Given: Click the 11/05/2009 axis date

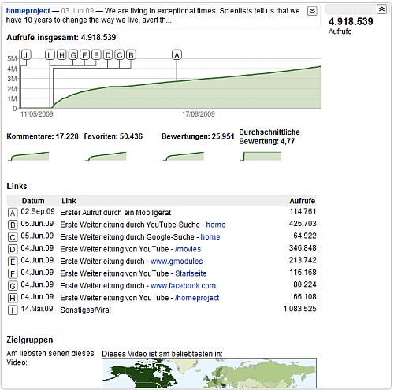Looking at the screenshot, I should click(x=37, y=114).
